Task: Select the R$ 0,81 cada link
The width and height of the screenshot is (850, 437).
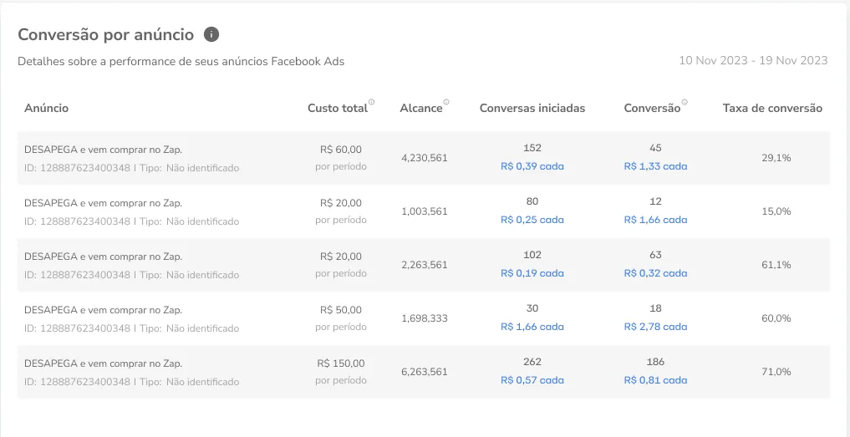Action: (655, 380)
